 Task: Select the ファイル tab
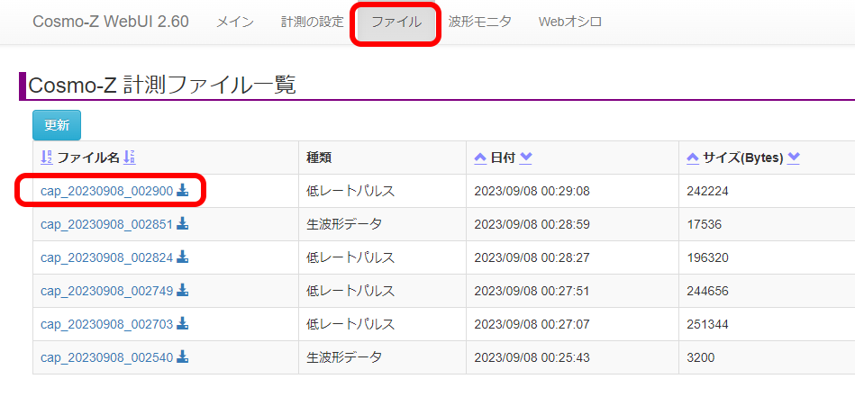(396, 22)
